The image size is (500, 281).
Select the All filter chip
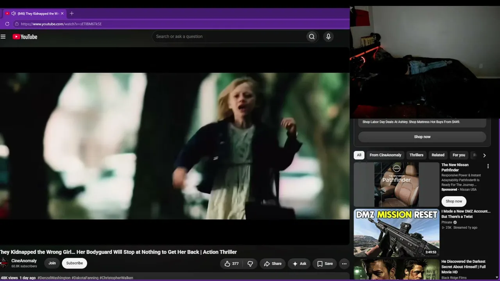click(x=359, y=155)
